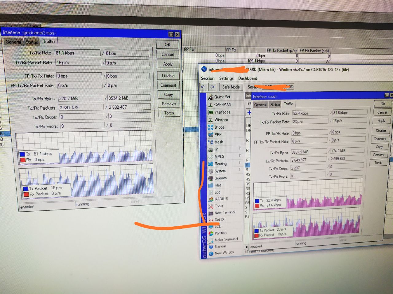Click the undo arrow in WinBox toolbar
Image resolution: width=393 pixels, height=294 pixels.
[203, 87]
